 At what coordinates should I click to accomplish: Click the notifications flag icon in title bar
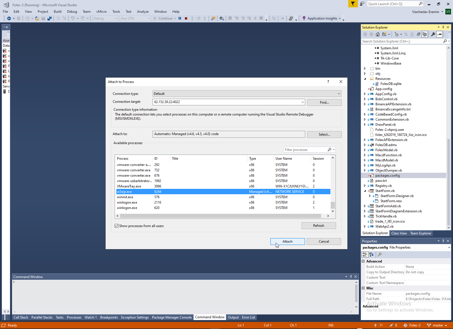(353, 4)
